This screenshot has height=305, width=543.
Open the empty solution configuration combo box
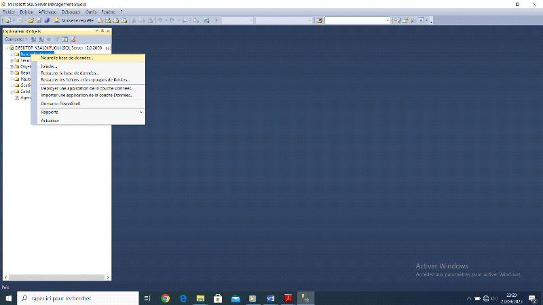click(x=237, y=20)
